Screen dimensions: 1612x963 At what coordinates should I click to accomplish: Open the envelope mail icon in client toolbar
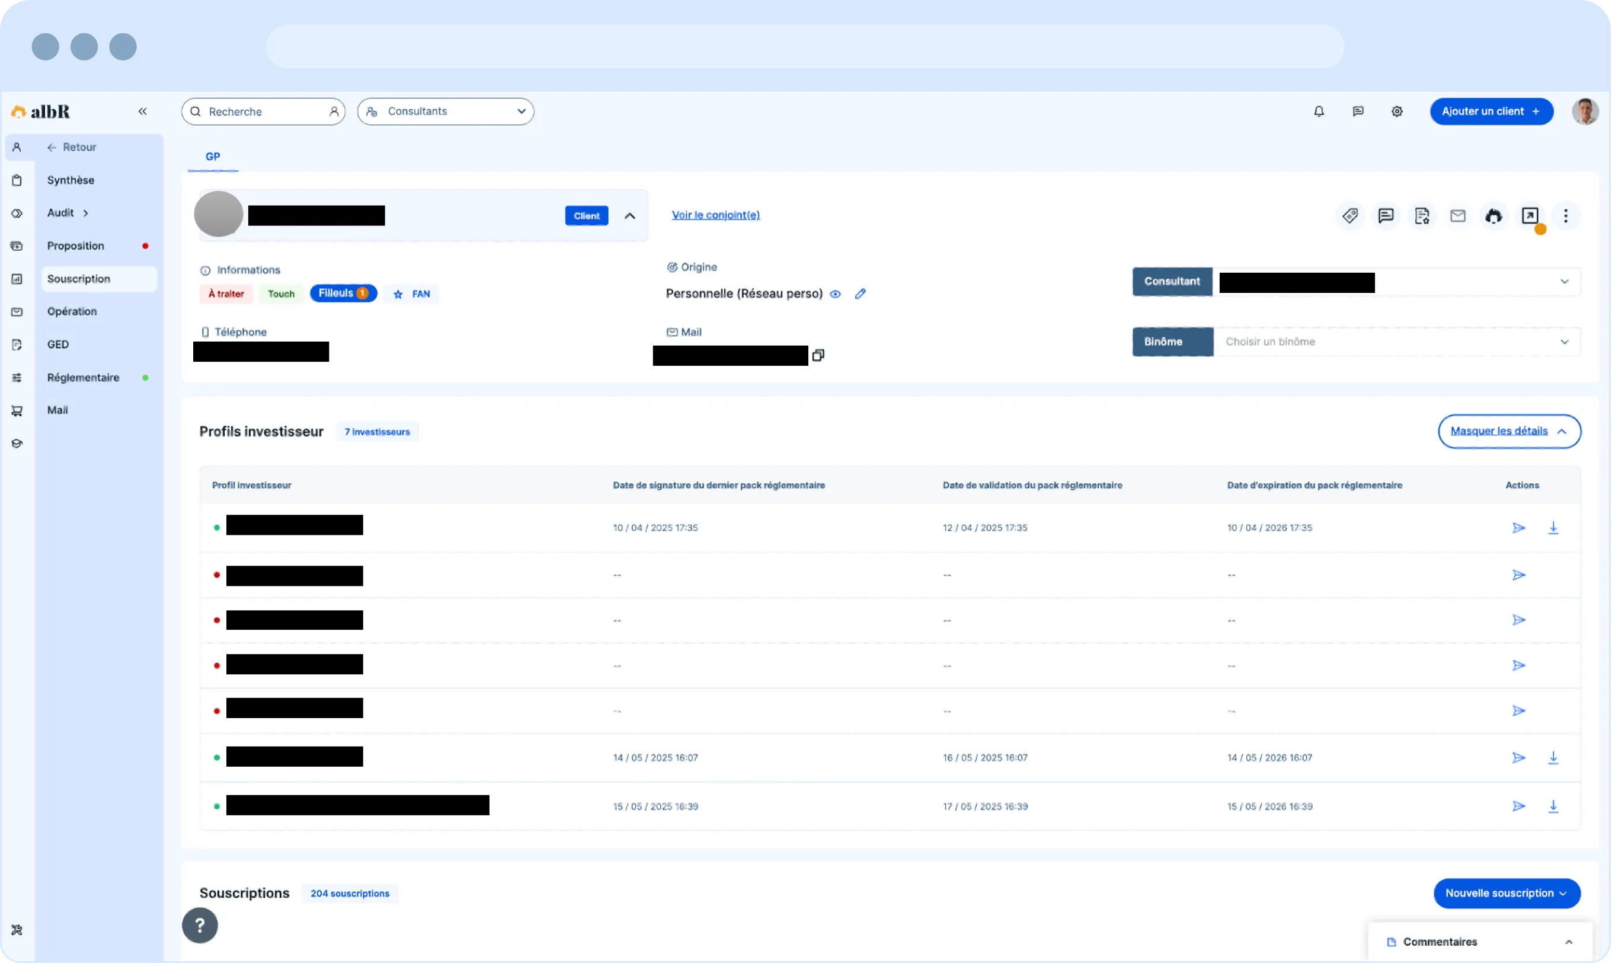click(1457, 215)
